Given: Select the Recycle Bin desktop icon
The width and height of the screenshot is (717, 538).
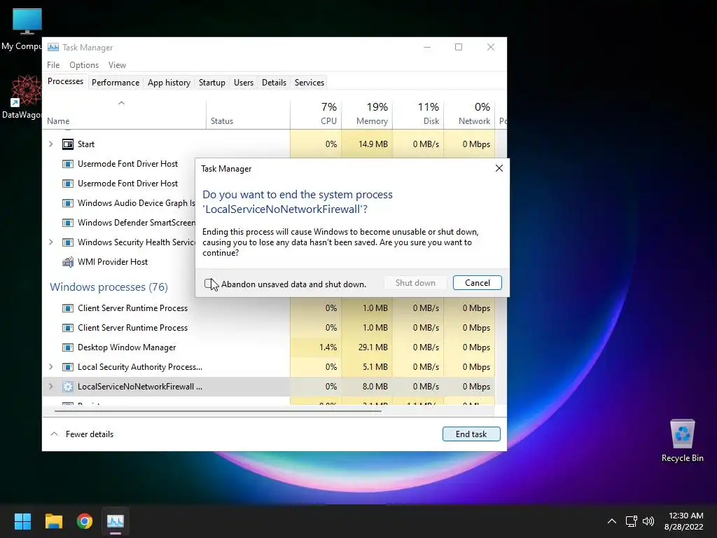Looking at the screenshot, I should click(x=682, y=441).
